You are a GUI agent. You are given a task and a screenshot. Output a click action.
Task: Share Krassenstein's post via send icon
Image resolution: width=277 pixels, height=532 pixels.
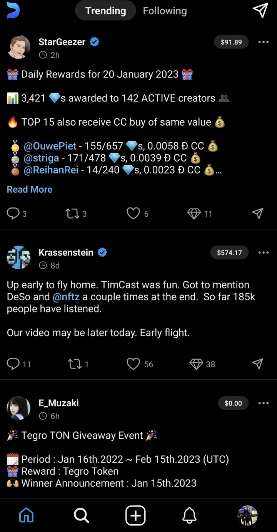click(x=257, y=364)
